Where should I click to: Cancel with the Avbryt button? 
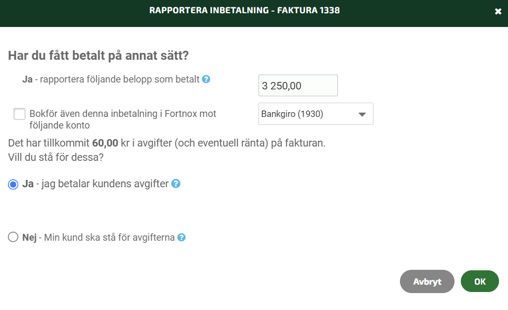coord(427,281)
